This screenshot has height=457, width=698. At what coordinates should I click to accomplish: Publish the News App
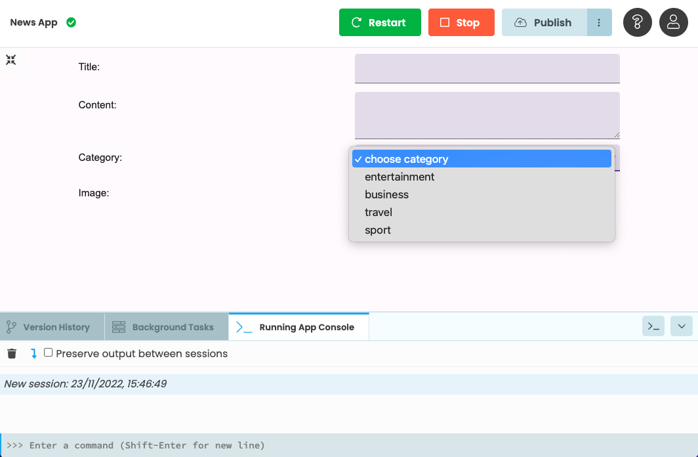click(543, 22)
